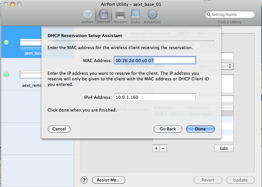Select the Internet toolbar icon

coord(103,17)
